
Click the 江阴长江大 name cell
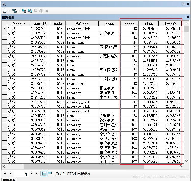pyautogui.click(x=109, y=125)
